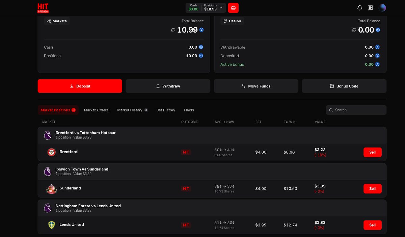The height and width of the screenshot is (237, 405).
Task: Select the Markets wallet label
Action: 57,21
